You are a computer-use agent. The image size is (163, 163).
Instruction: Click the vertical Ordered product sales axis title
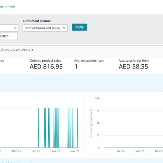[x=91, y=123]
